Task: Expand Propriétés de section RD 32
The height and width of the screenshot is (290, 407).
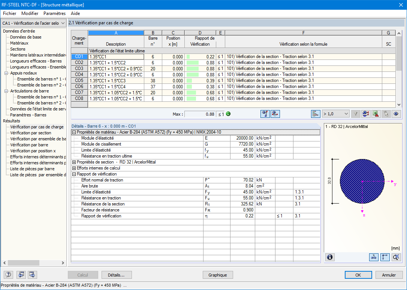Action: [74, 162]
